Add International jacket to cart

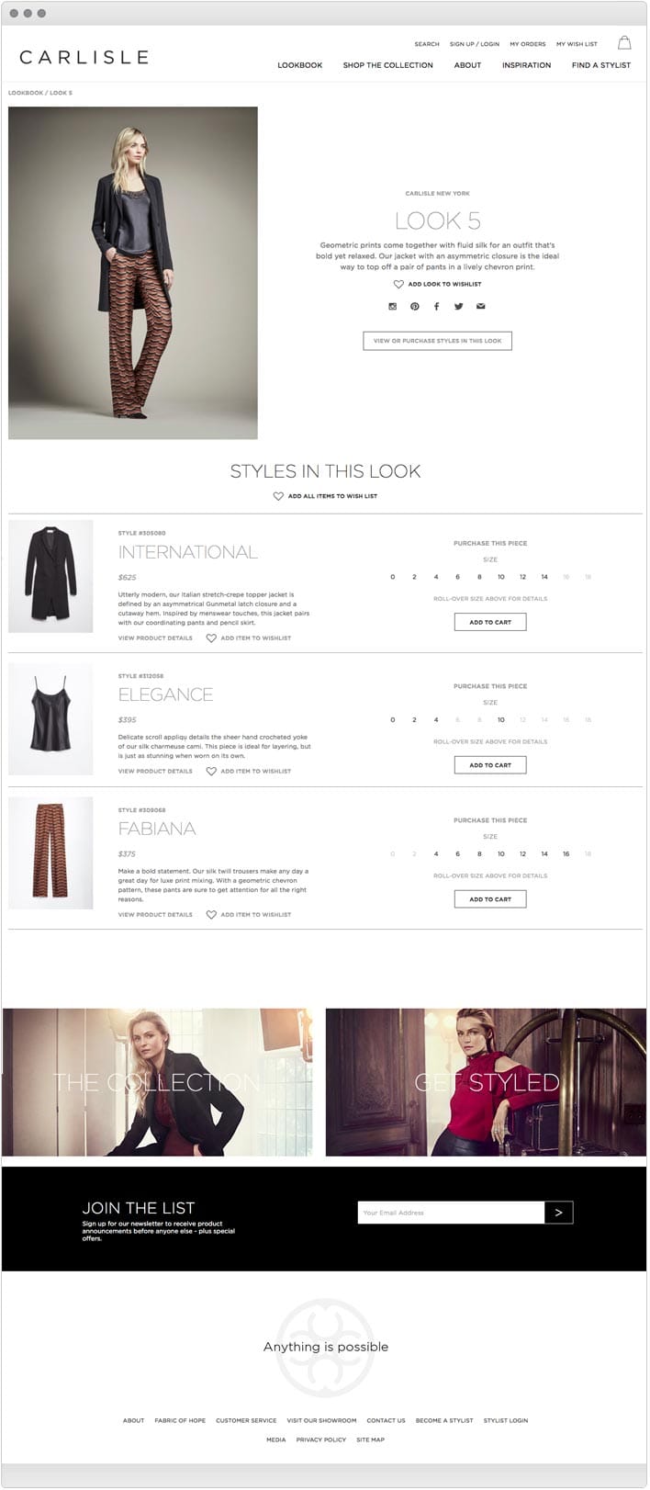(x=490, y=622)
